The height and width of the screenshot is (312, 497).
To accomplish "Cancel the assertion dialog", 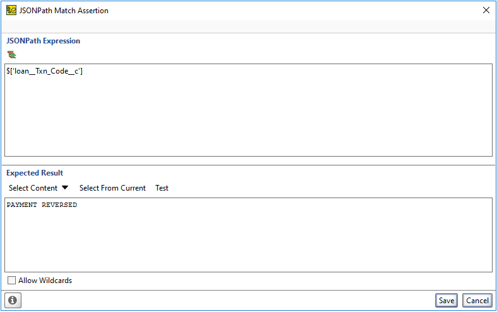I will [477, 301].
